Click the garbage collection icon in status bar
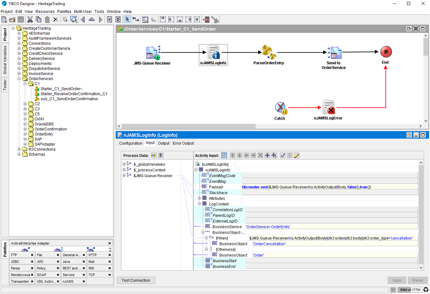 point(426,290)
